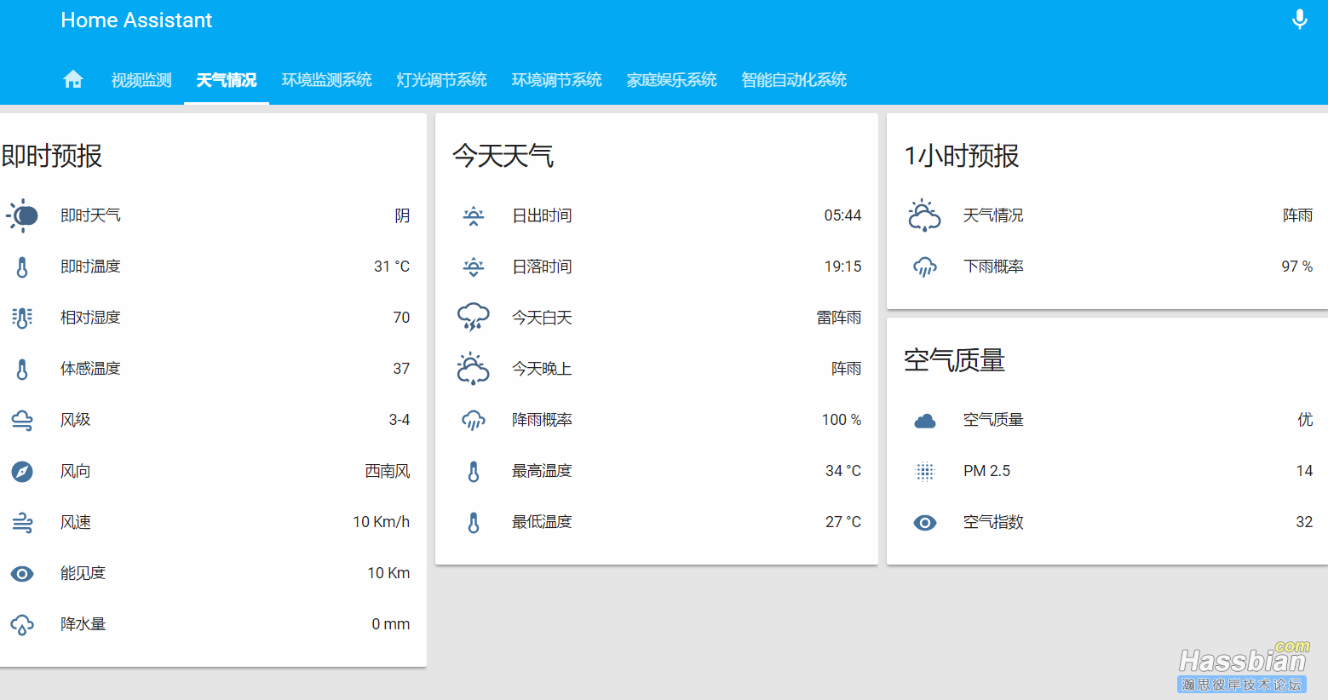
Task: Click the Home Assistant title
Action: click(136, 20)
